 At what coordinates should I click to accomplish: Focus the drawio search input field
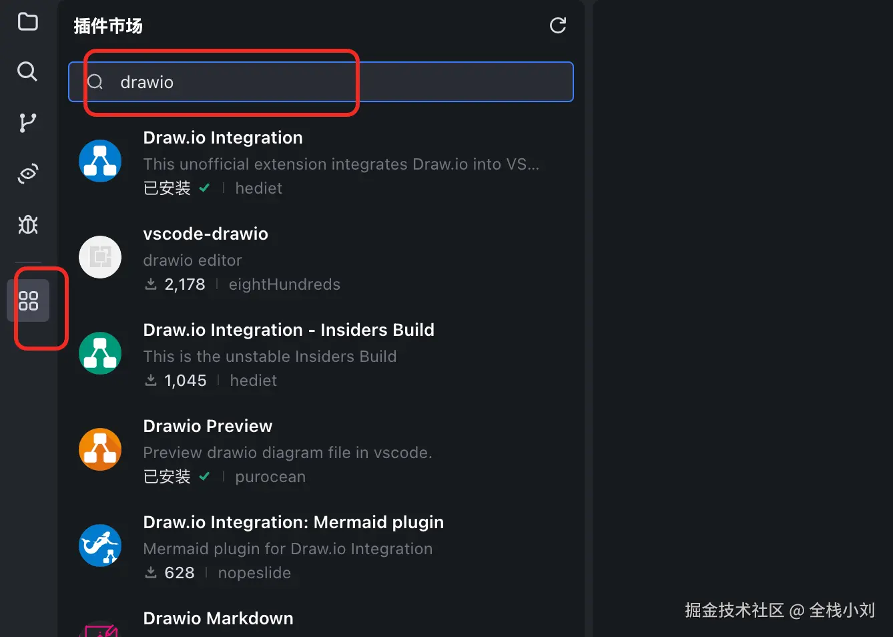tap(334, 82)
